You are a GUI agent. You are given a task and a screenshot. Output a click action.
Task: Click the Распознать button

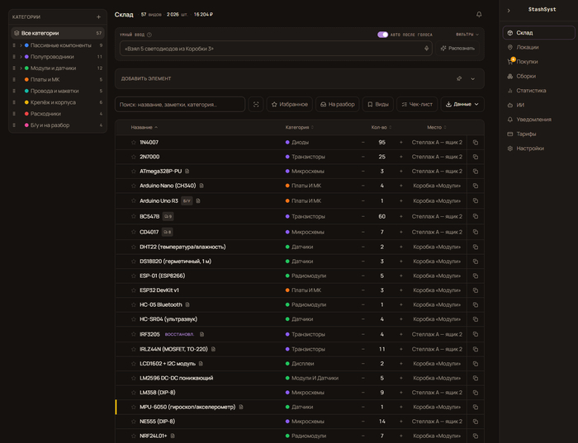[x=457, y=48]
